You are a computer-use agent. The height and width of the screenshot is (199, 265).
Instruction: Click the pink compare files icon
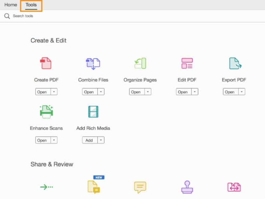[x=234, y=187]
